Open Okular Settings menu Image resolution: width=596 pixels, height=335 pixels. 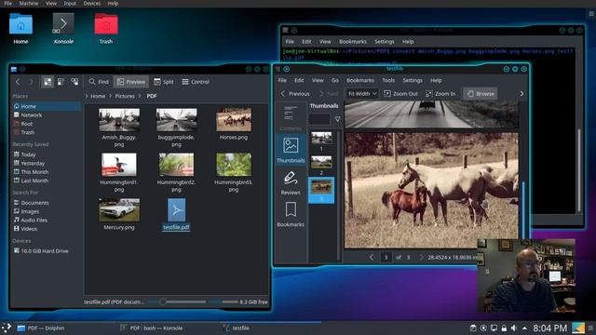pos(413,81)
